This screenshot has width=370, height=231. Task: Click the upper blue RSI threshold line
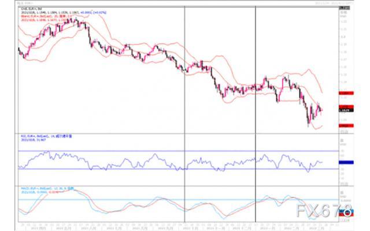(178, 151)
